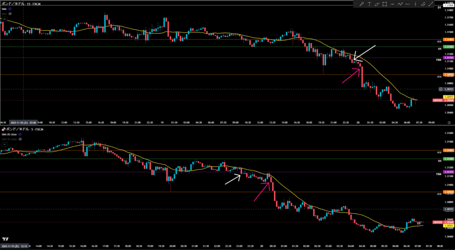Click the 1.31151 purple 15M price label
Screen dimensions: 455x250
pyautogui.click(x=448, y=57)
